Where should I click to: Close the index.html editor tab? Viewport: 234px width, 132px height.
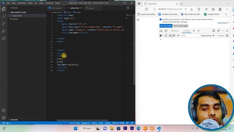(81, 8)
